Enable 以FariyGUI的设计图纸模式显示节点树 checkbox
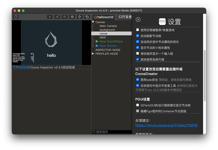The height and width of the screenshot is (150, 218). pyautogui.click(x=137, y=105)
